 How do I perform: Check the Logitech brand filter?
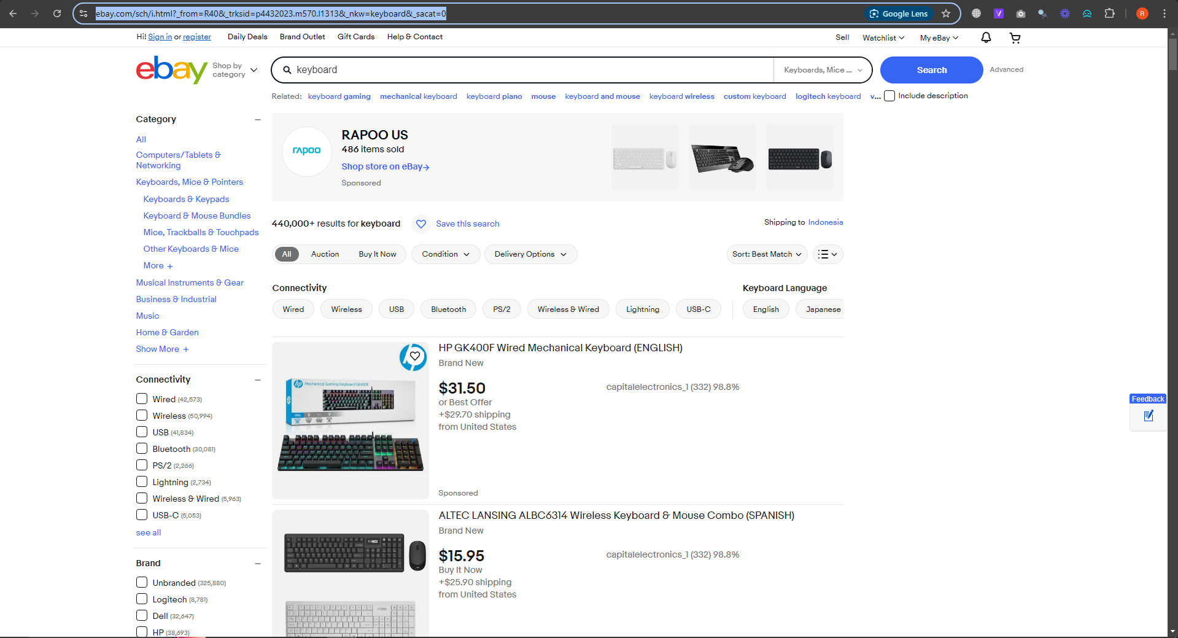pos(142,599)
